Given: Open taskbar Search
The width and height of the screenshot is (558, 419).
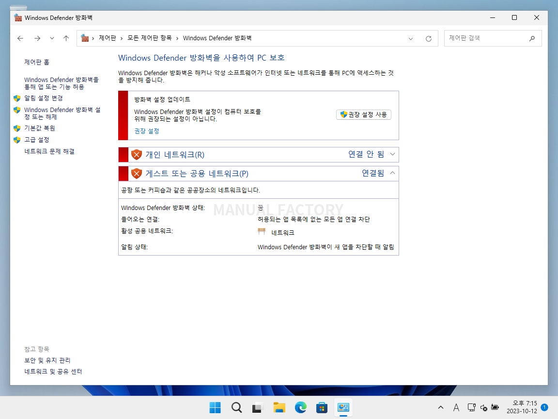Looking at the screenshot, I should click(x=236, y=407).
